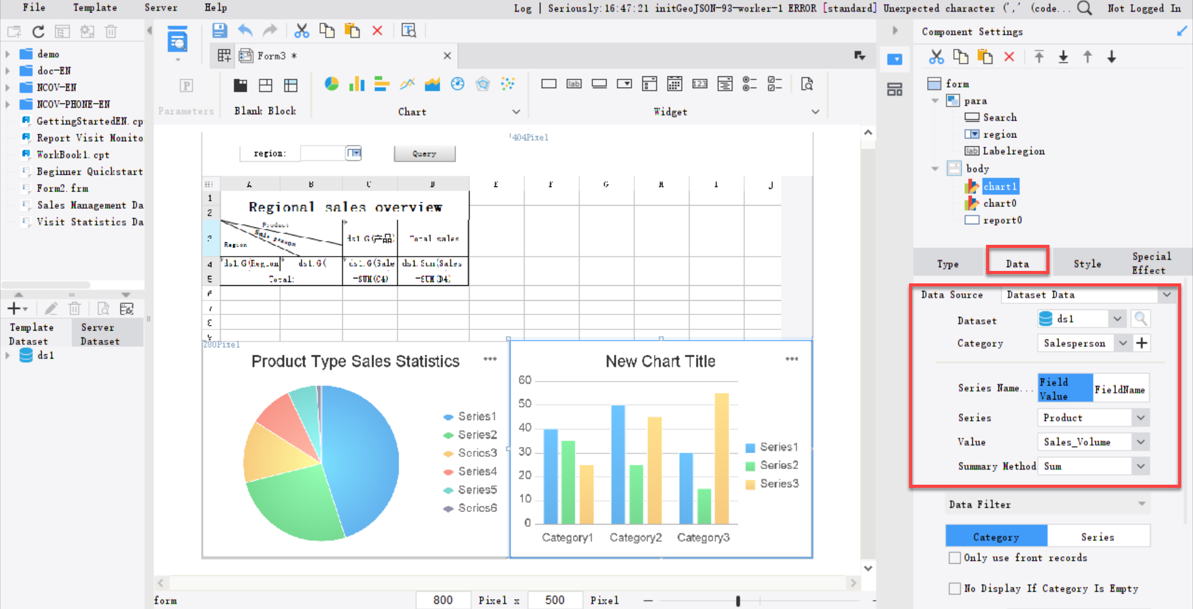The height and width of the screenshot is (609, 1193).
Task: Switch to Server Dataset tab
Action: [107, 334]
